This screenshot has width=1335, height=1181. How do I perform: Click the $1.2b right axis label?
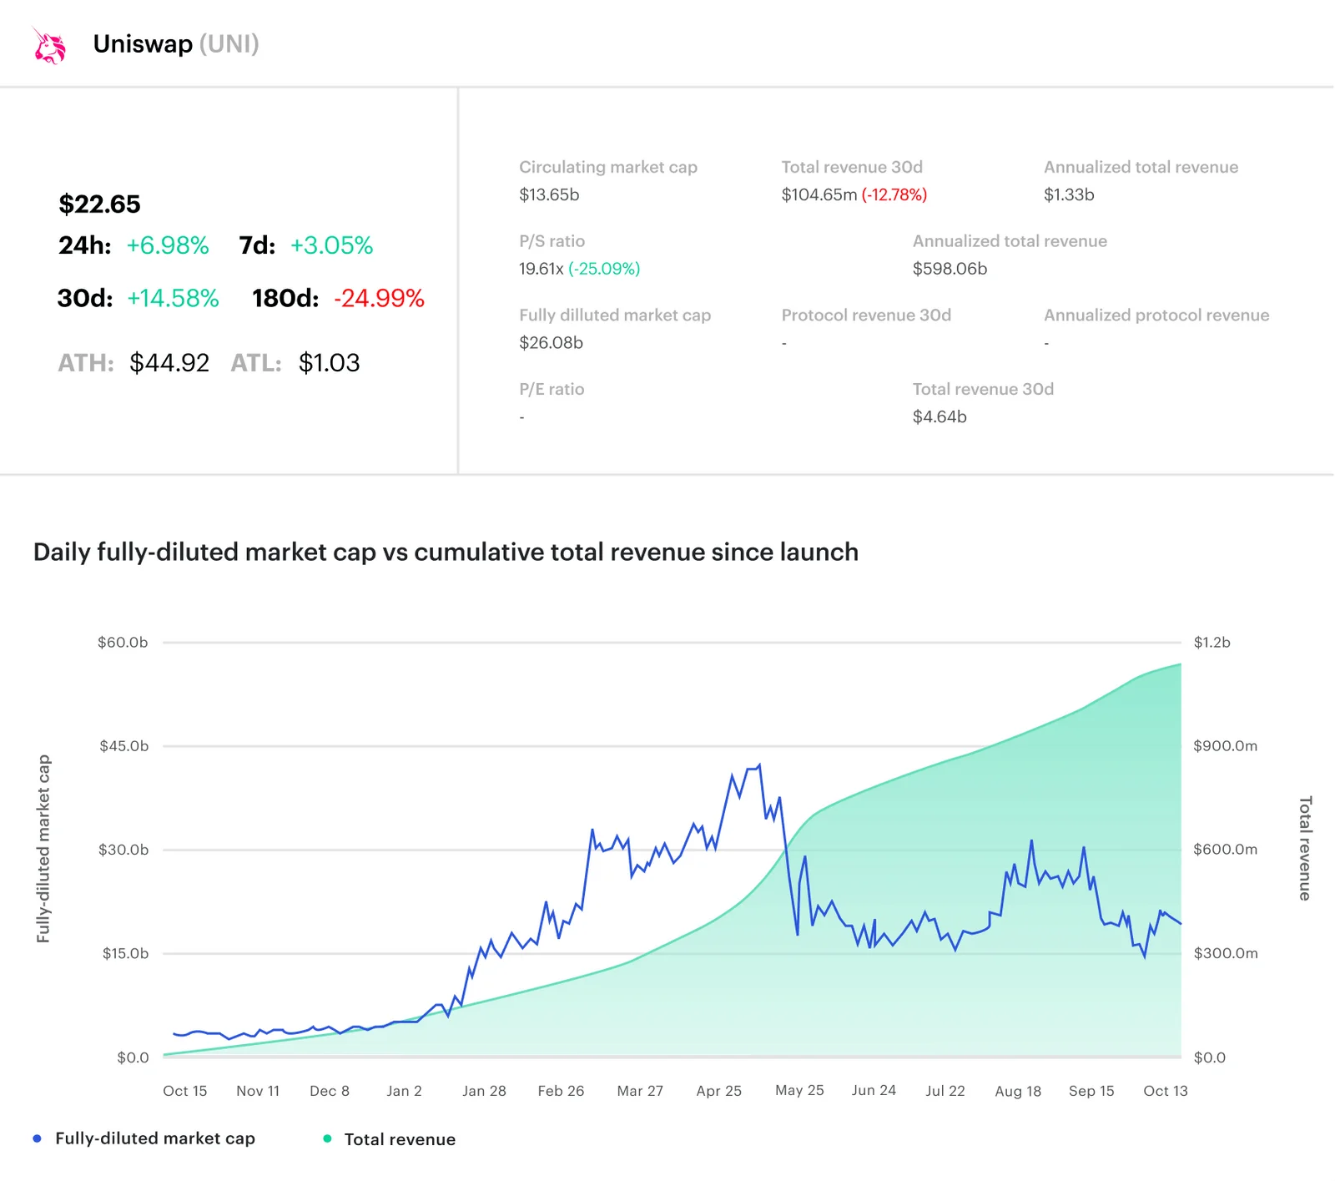coord(1212,643)
